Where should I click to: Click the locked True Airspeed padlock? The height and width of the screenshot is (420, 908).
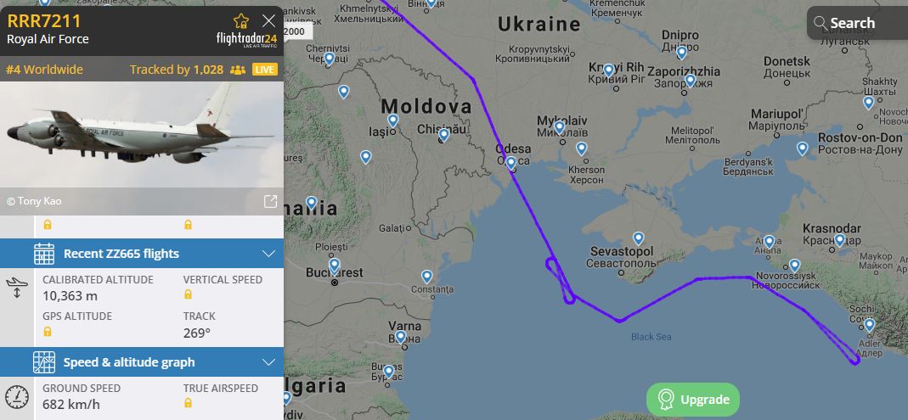188,403
